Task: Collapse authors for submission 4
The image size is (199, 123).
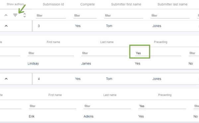Action: coord(6,79)
